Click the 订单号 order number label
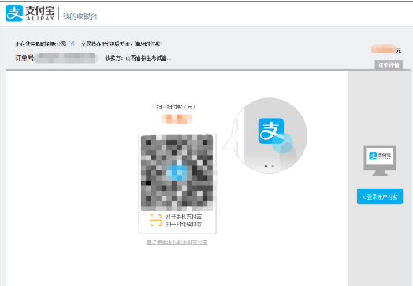This screenshot has height=286, width=413. pos(24,58)
